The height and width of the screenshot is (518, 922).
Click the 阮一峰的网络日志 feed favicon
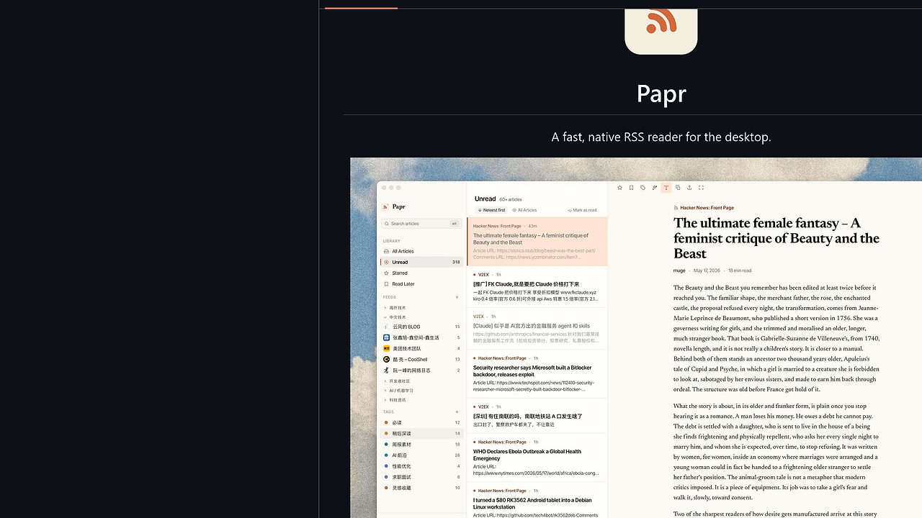click(386, 371)
